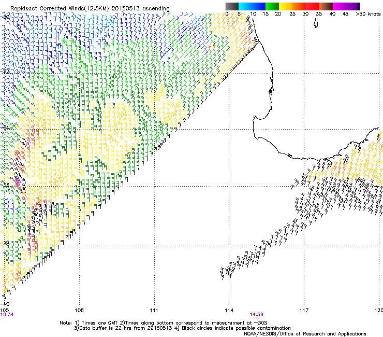The image size is (383, 337).
Task: Click the '3)Data buffer is 22 hrs' note line
Action: click(x=182, y=328)
